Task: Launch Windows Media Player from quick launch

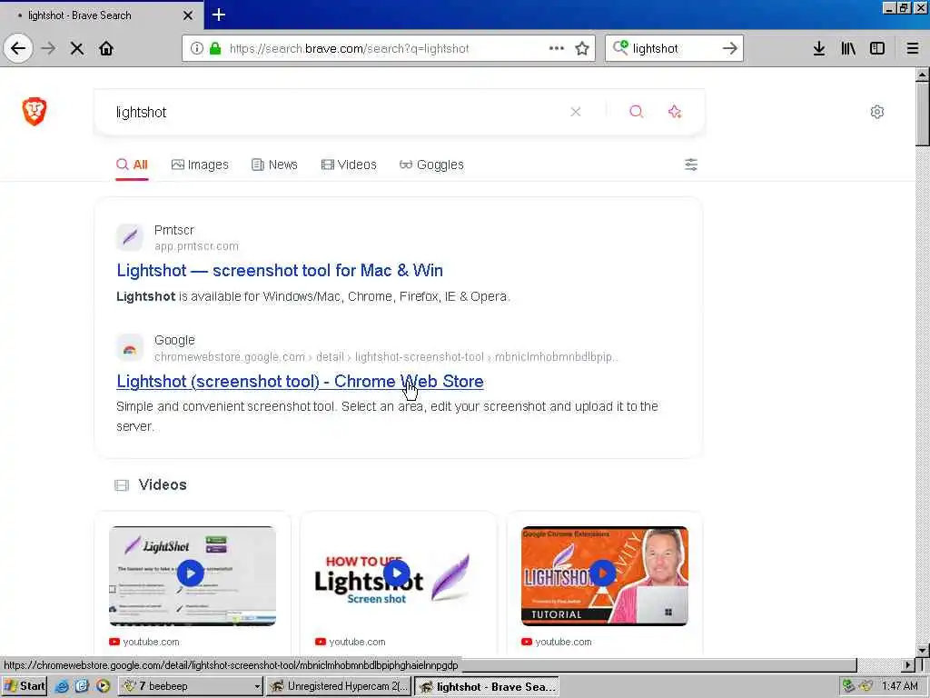Action: 104,686
